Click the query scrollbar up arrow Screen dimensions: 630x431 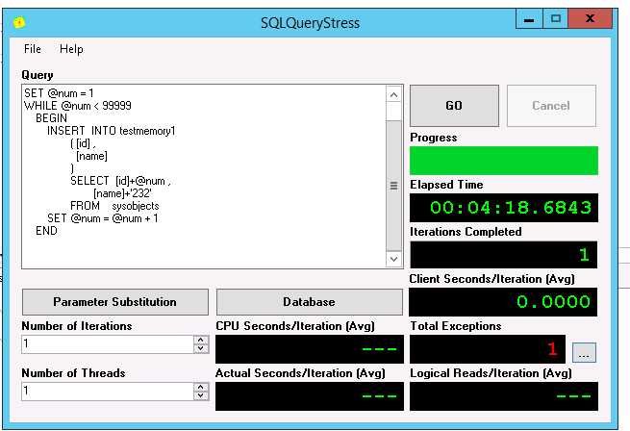pos(393,95)
